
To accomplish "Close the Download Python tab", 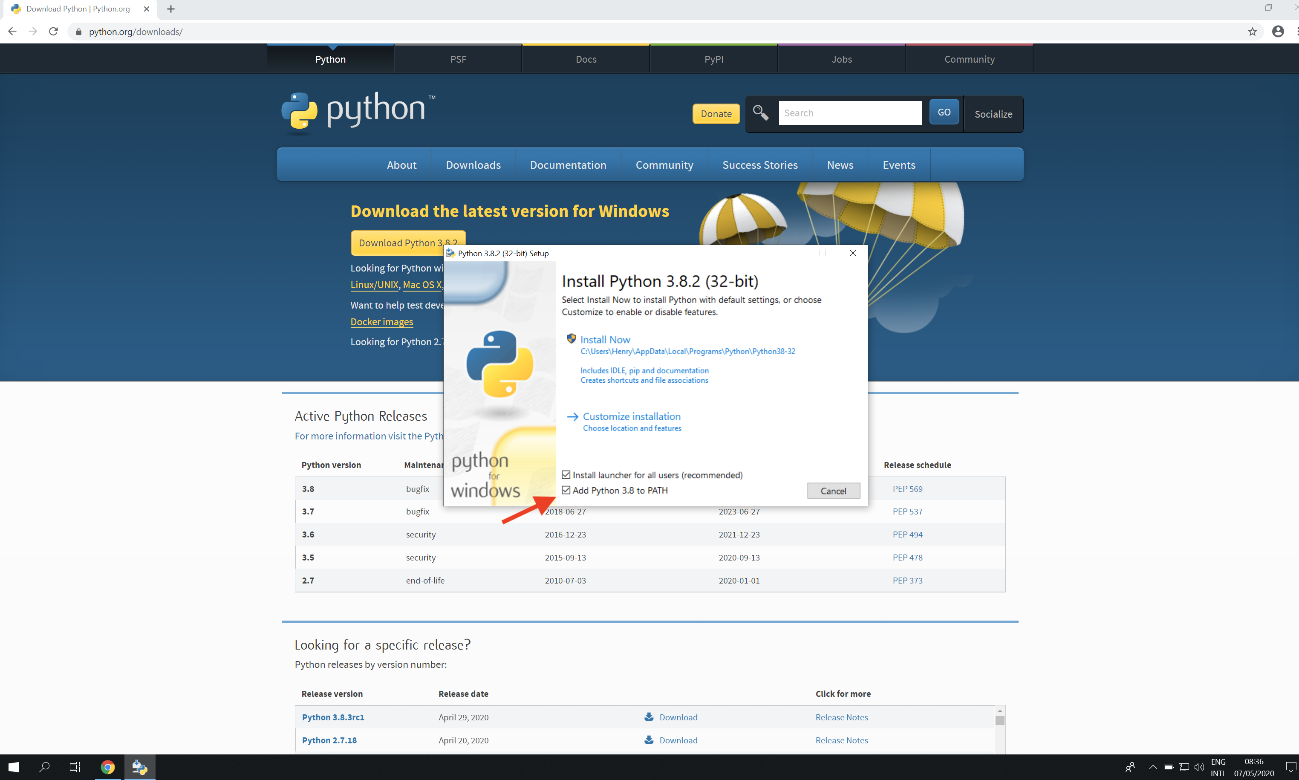I will point(147,9).
